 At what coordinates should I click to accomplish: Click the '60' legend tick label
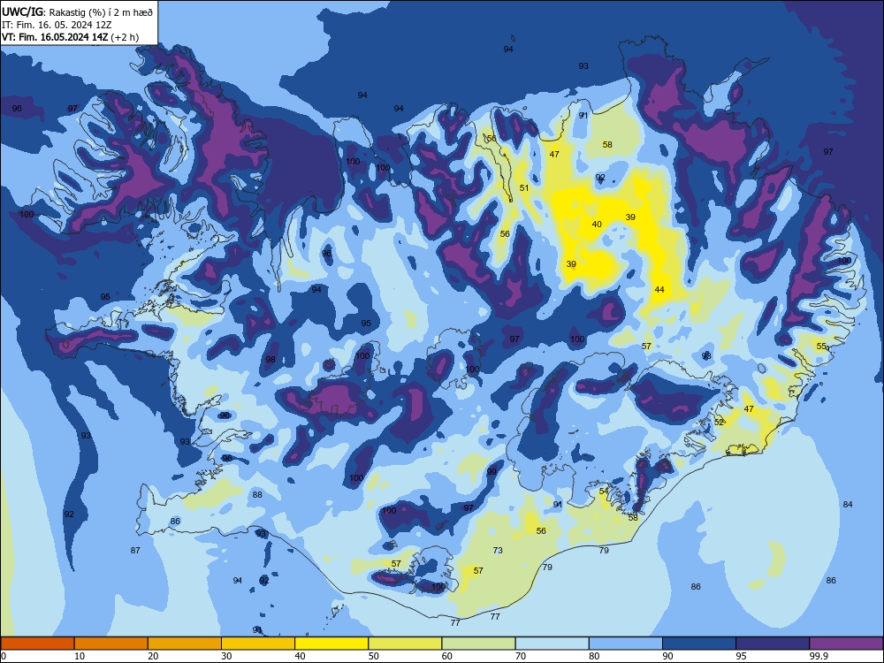coord(447,656)
